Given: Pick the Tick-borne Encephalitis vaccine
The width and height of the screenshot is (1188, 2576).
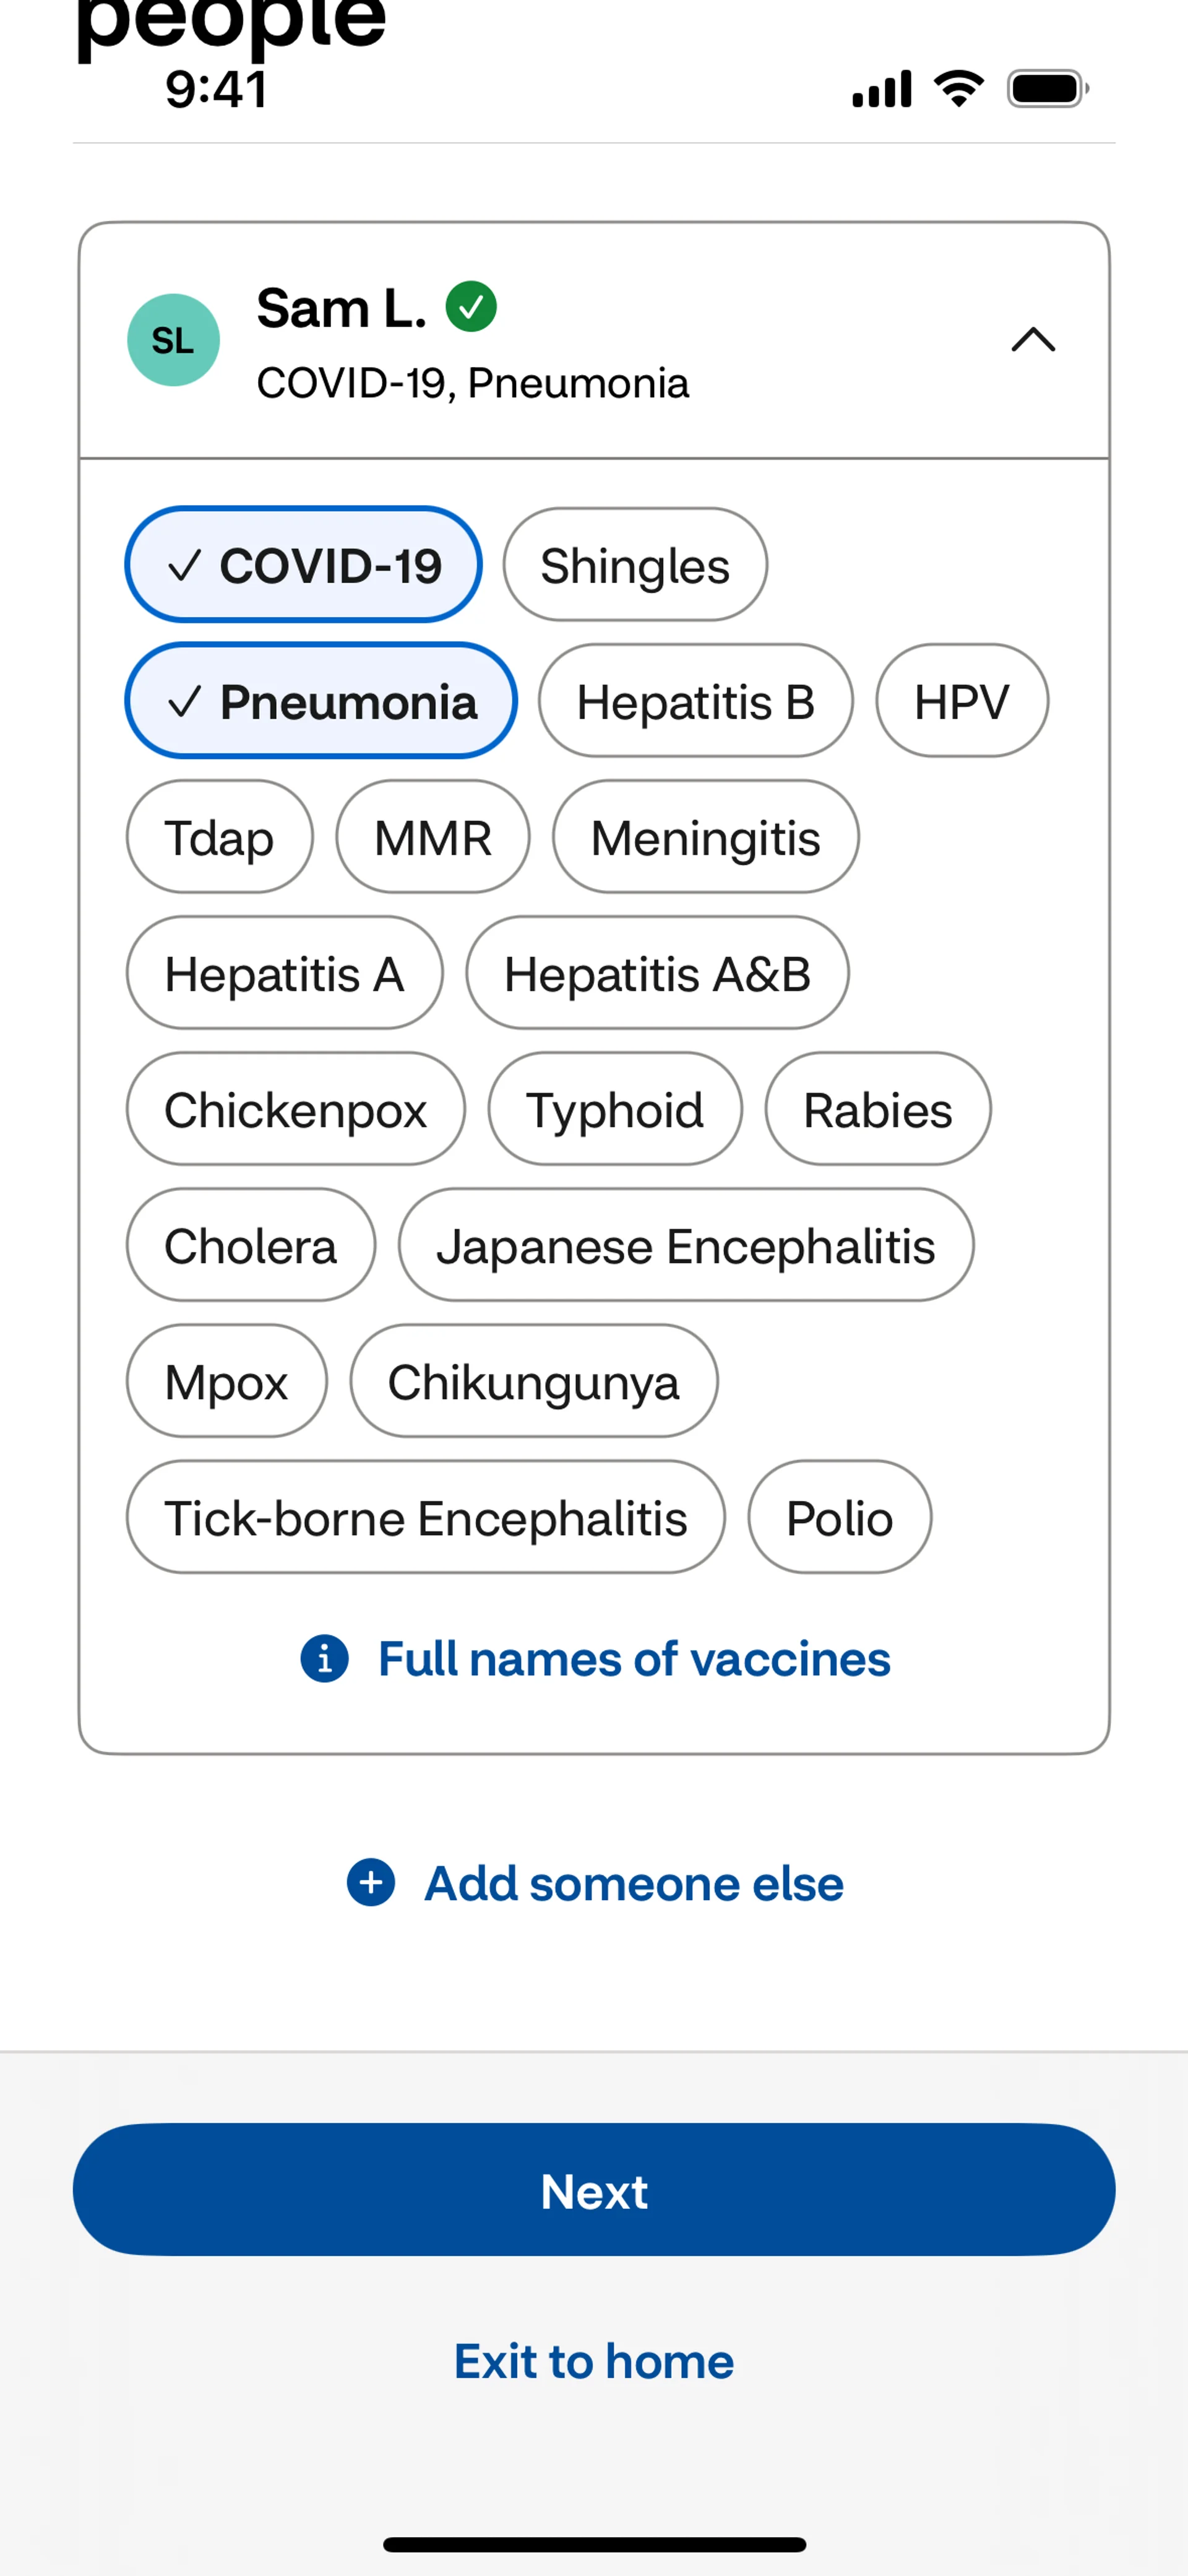Looking at the screenshot, I should [425, 1517].
